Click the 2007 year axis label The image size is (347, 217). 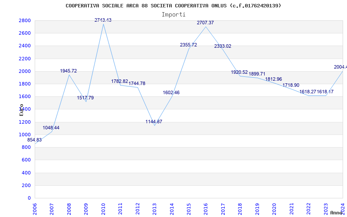click(52, 209)
